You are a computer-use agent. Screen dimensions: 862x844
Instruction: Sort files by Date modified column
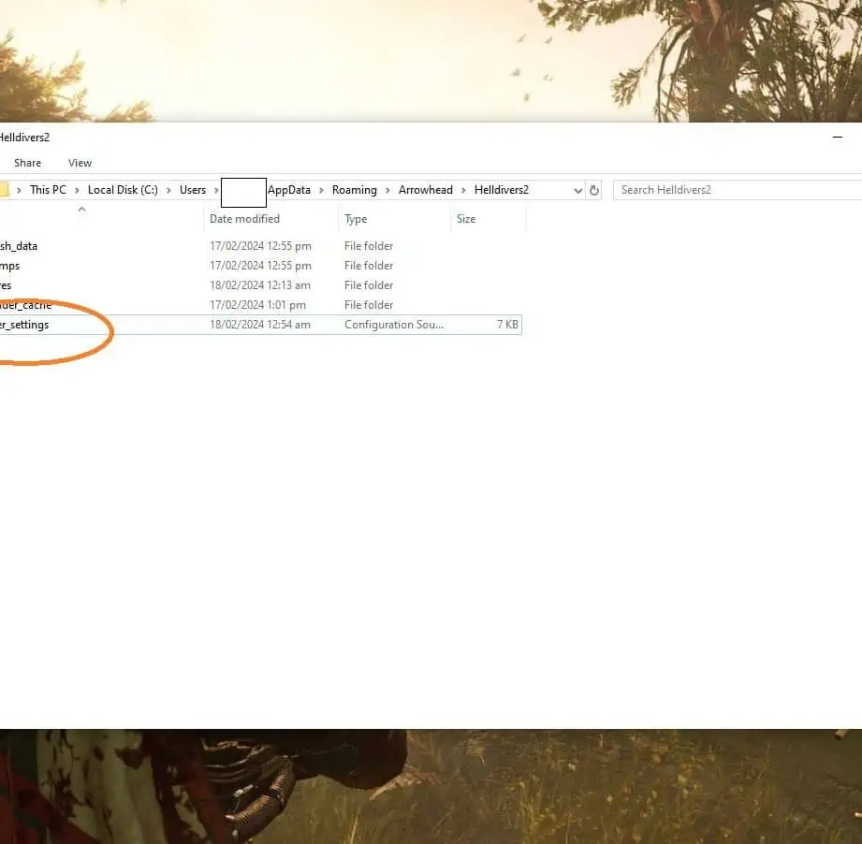click(x=244, y=219)
